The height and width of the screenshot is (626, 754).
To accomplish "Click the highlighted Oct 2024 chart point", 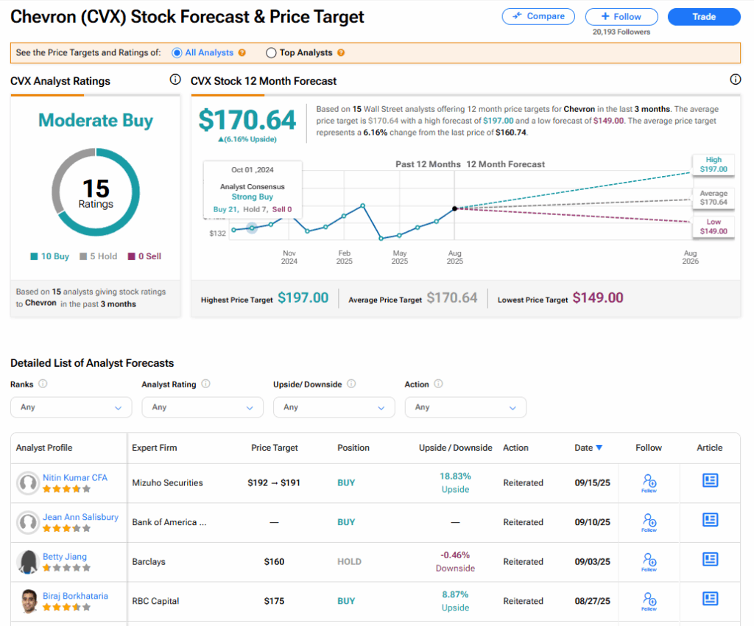I will tap(252, 228).
